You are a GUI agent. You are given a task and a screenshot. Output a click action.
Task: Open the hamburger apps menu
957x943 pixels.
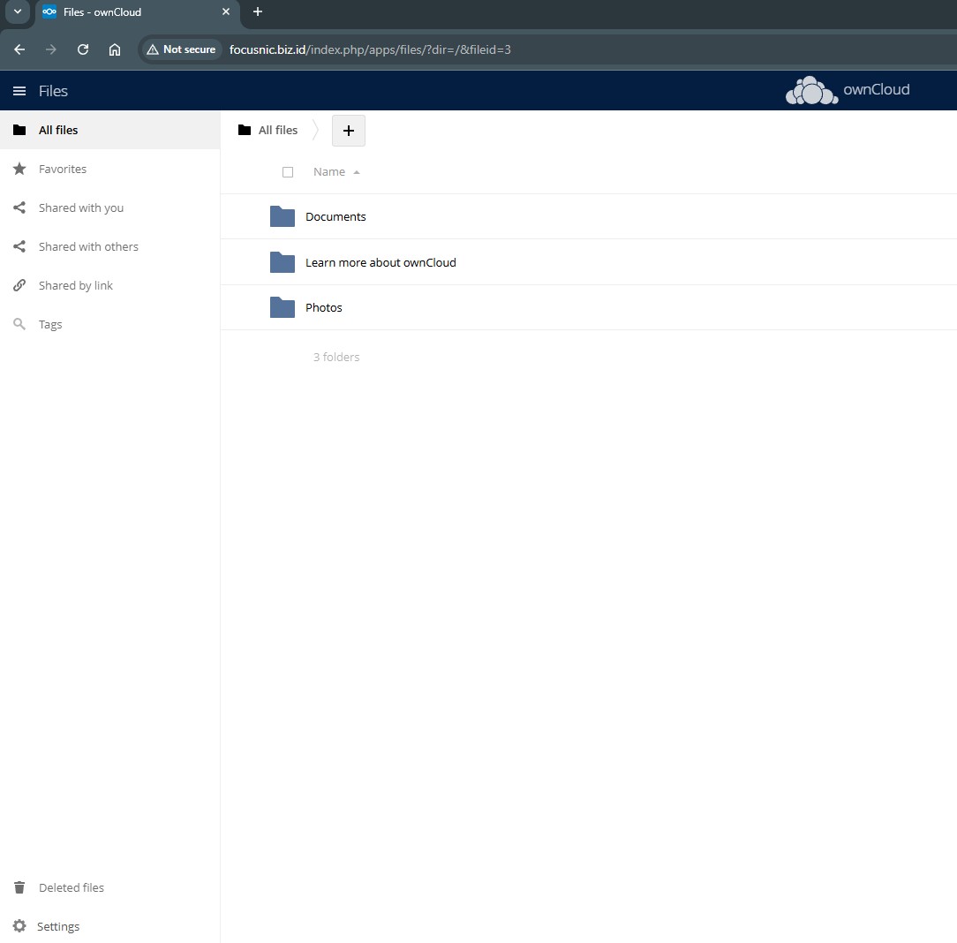point(19,91)
